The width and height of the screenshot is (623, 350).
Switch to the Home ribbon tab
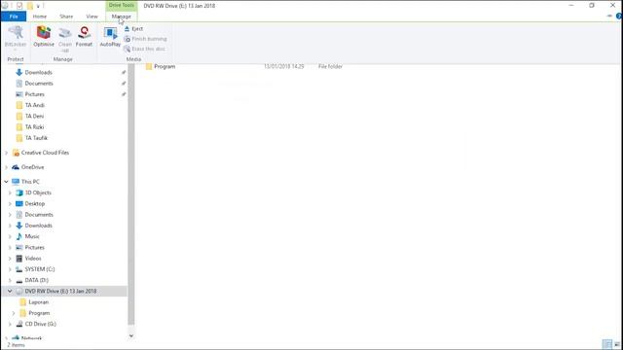40,17
